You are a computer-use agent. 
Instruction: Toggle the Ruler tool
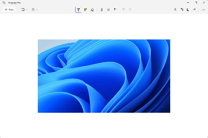[x=102, y=10]
